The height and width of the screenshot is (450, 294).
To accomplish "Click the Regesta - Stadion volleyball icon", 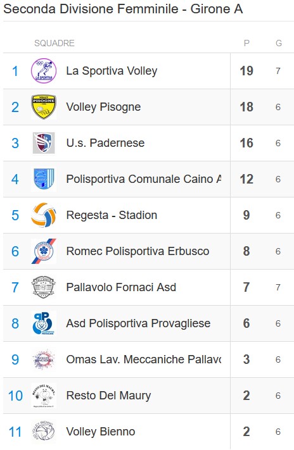I will pos(44,215).
